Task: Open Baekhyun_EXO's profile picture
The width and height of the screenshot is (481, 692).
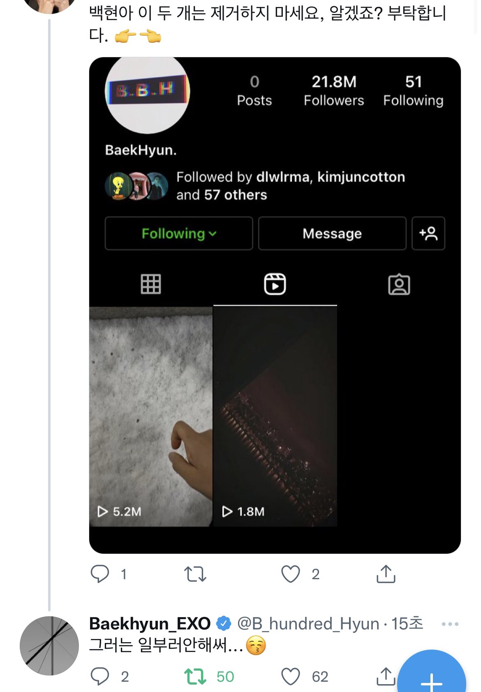Action: pyautogui.click(x=49, y=645)
